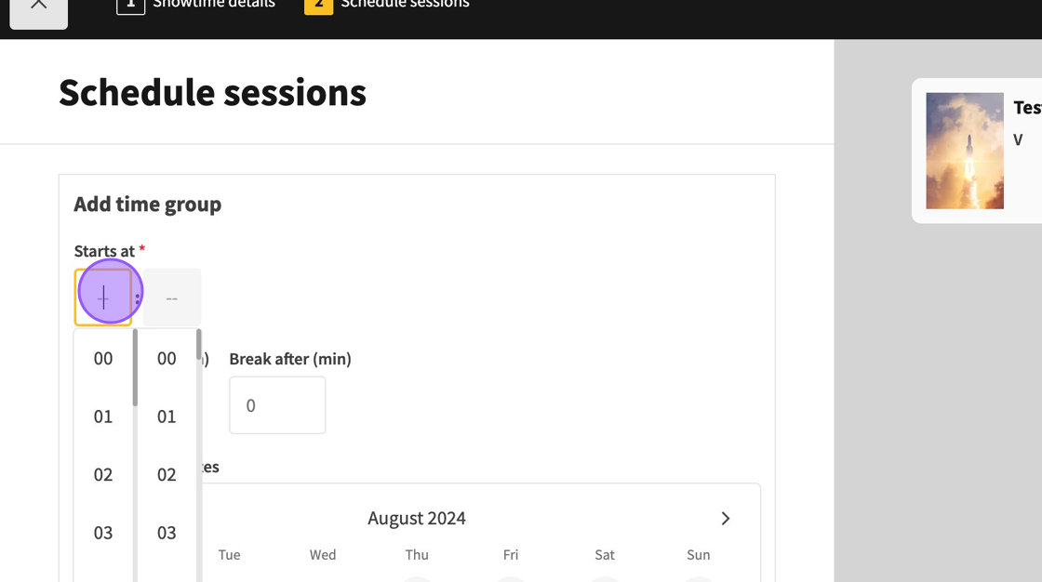Click the minutes input of Starts at
The height and width of the screenshot is (582, 1042).
pos(172,298)
